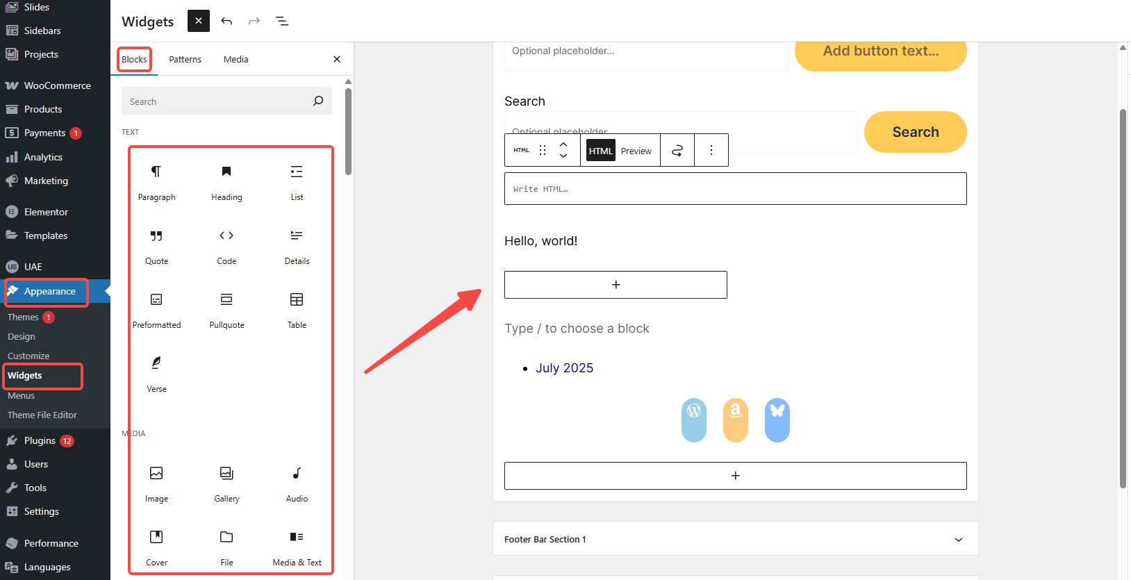This screenshot has height=580, width=1131.
Task: Switch HTML block to Preview mode
Action: [636, 151]
